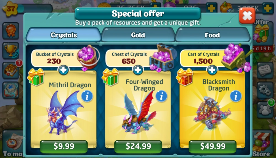This screenshot has height=158, width=276.
Task: Add more food with plus button
Action: coord(267,8)
